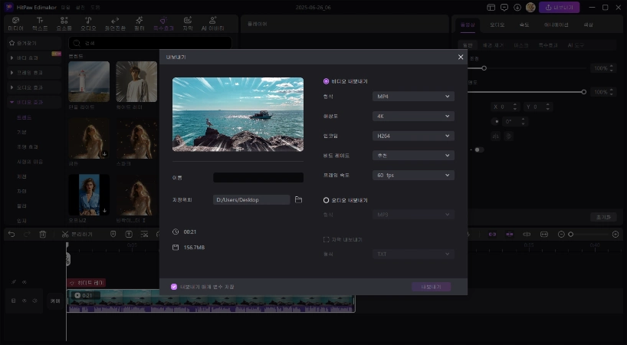This screenshot has width=627, height=345.
Task: Open the H264 encoding dropdown
Action: [413, 136]
